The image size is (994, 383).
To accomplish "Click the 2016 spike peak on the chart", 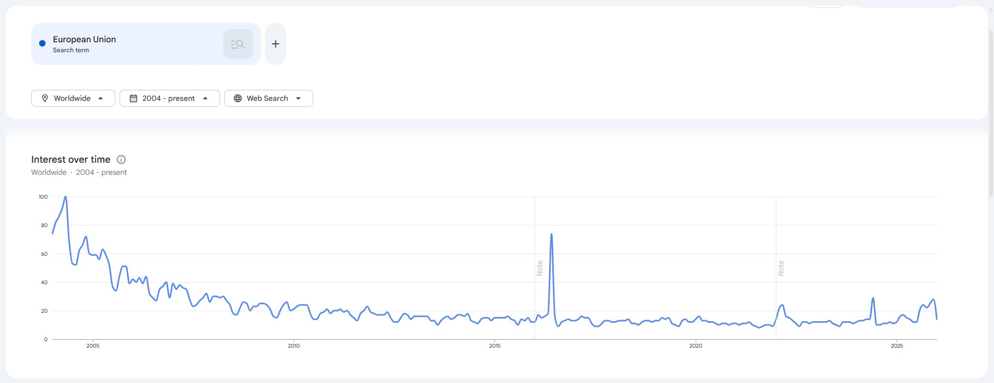I will click(x=551, y=234).
